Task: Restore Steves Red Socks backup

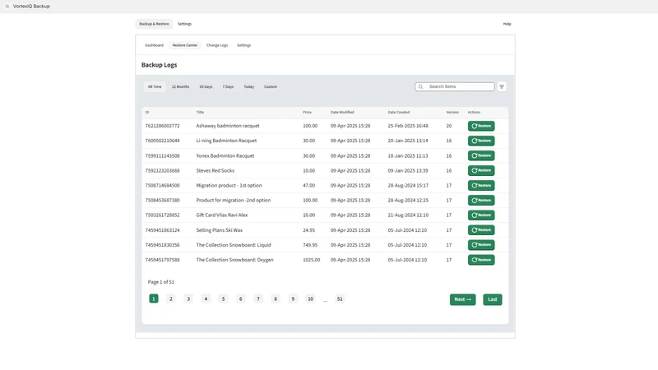Action: 481,170
